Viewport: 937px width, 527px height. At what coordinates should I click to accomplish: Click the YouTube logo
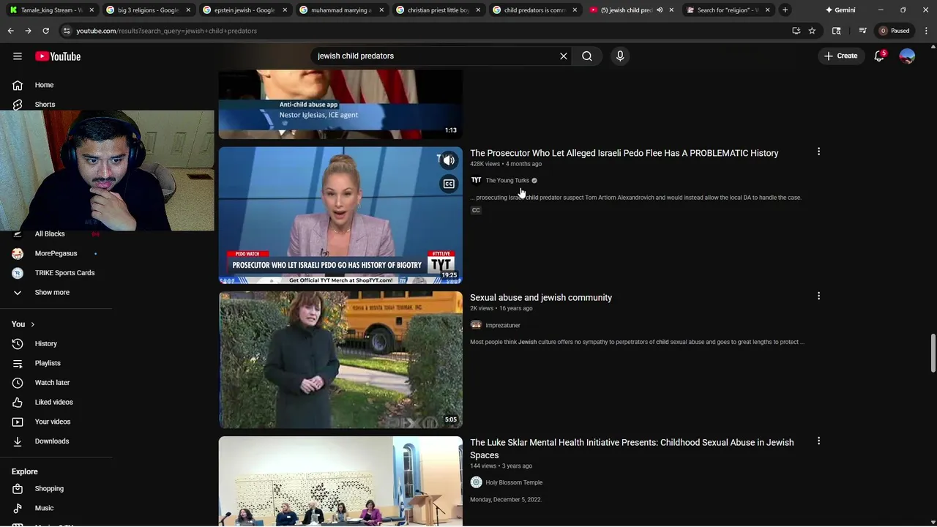[58, 56]
